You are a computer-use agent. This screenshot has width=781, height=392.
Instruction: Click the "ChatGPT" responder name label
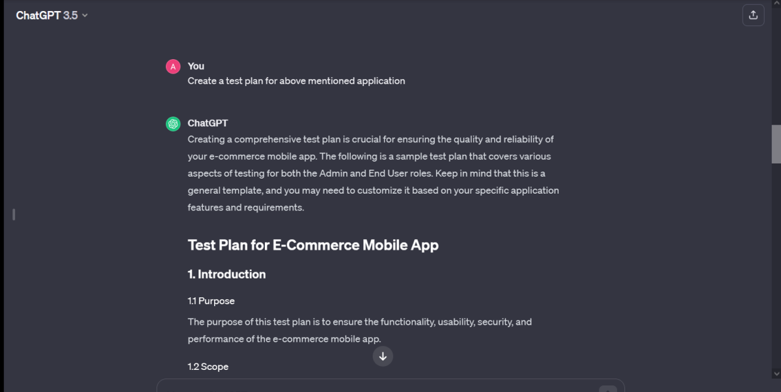(x=208, y=123)
